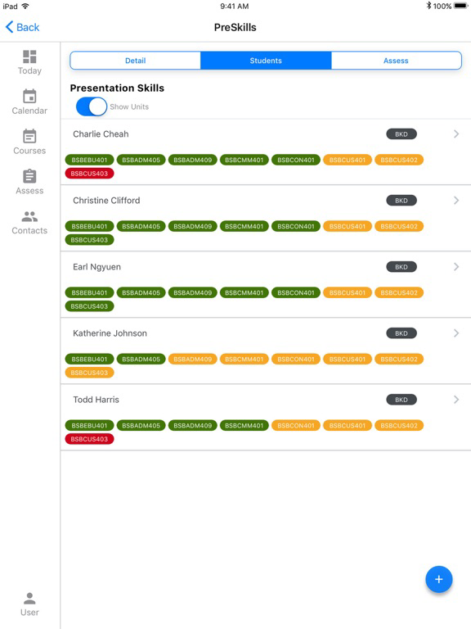Tap Katherine Johnson's orange BSBCMM401 tag
471x629 pixels.
click(244, 359)
